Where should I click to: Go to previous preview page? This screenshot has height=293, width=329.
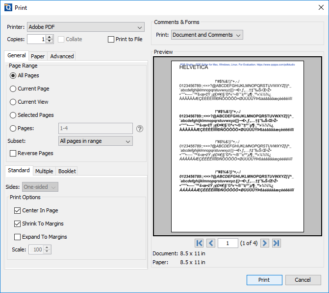coord(211,243)
